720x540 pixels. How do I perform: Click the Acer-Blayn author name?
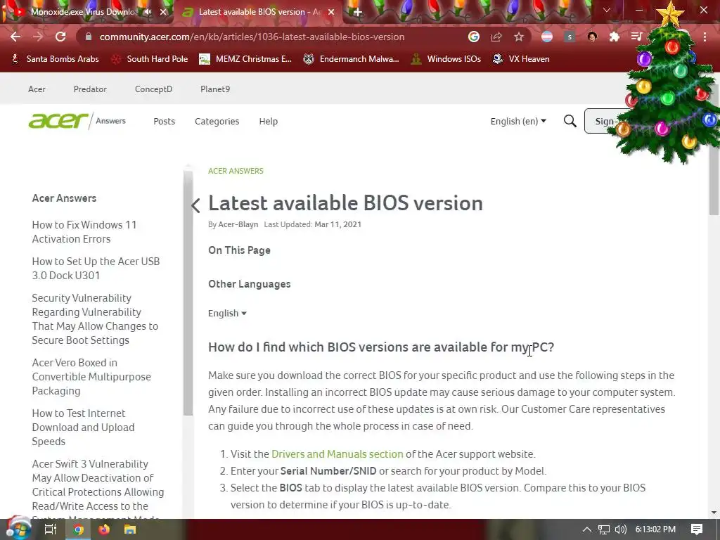click(238, 224)
